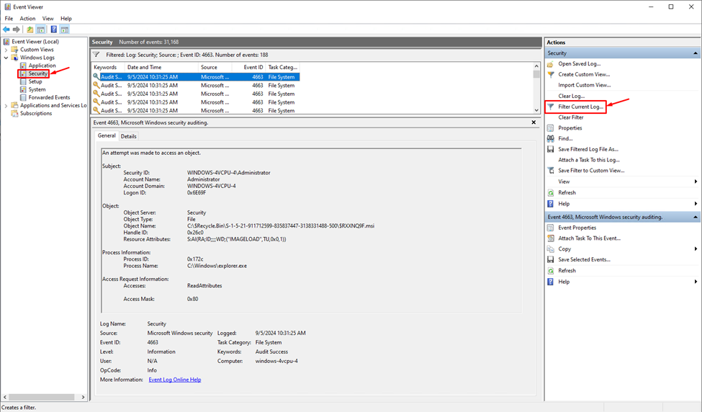Click the Attach Task To This Event icon
The height and width of the screenshot is (412, 702).
coord(550,238)
